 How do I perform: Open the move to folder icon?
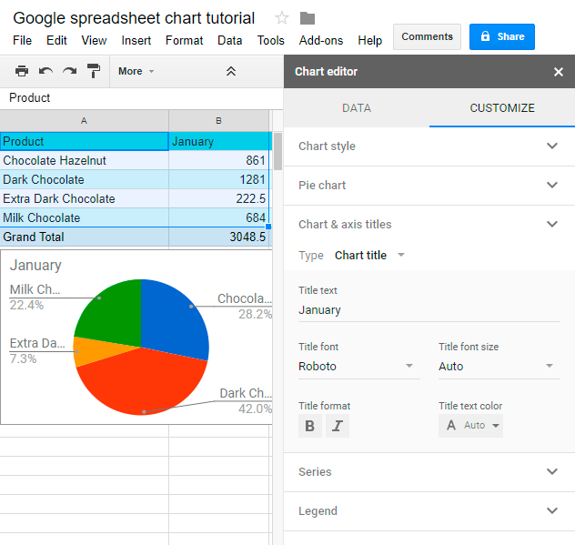(308, 18)
